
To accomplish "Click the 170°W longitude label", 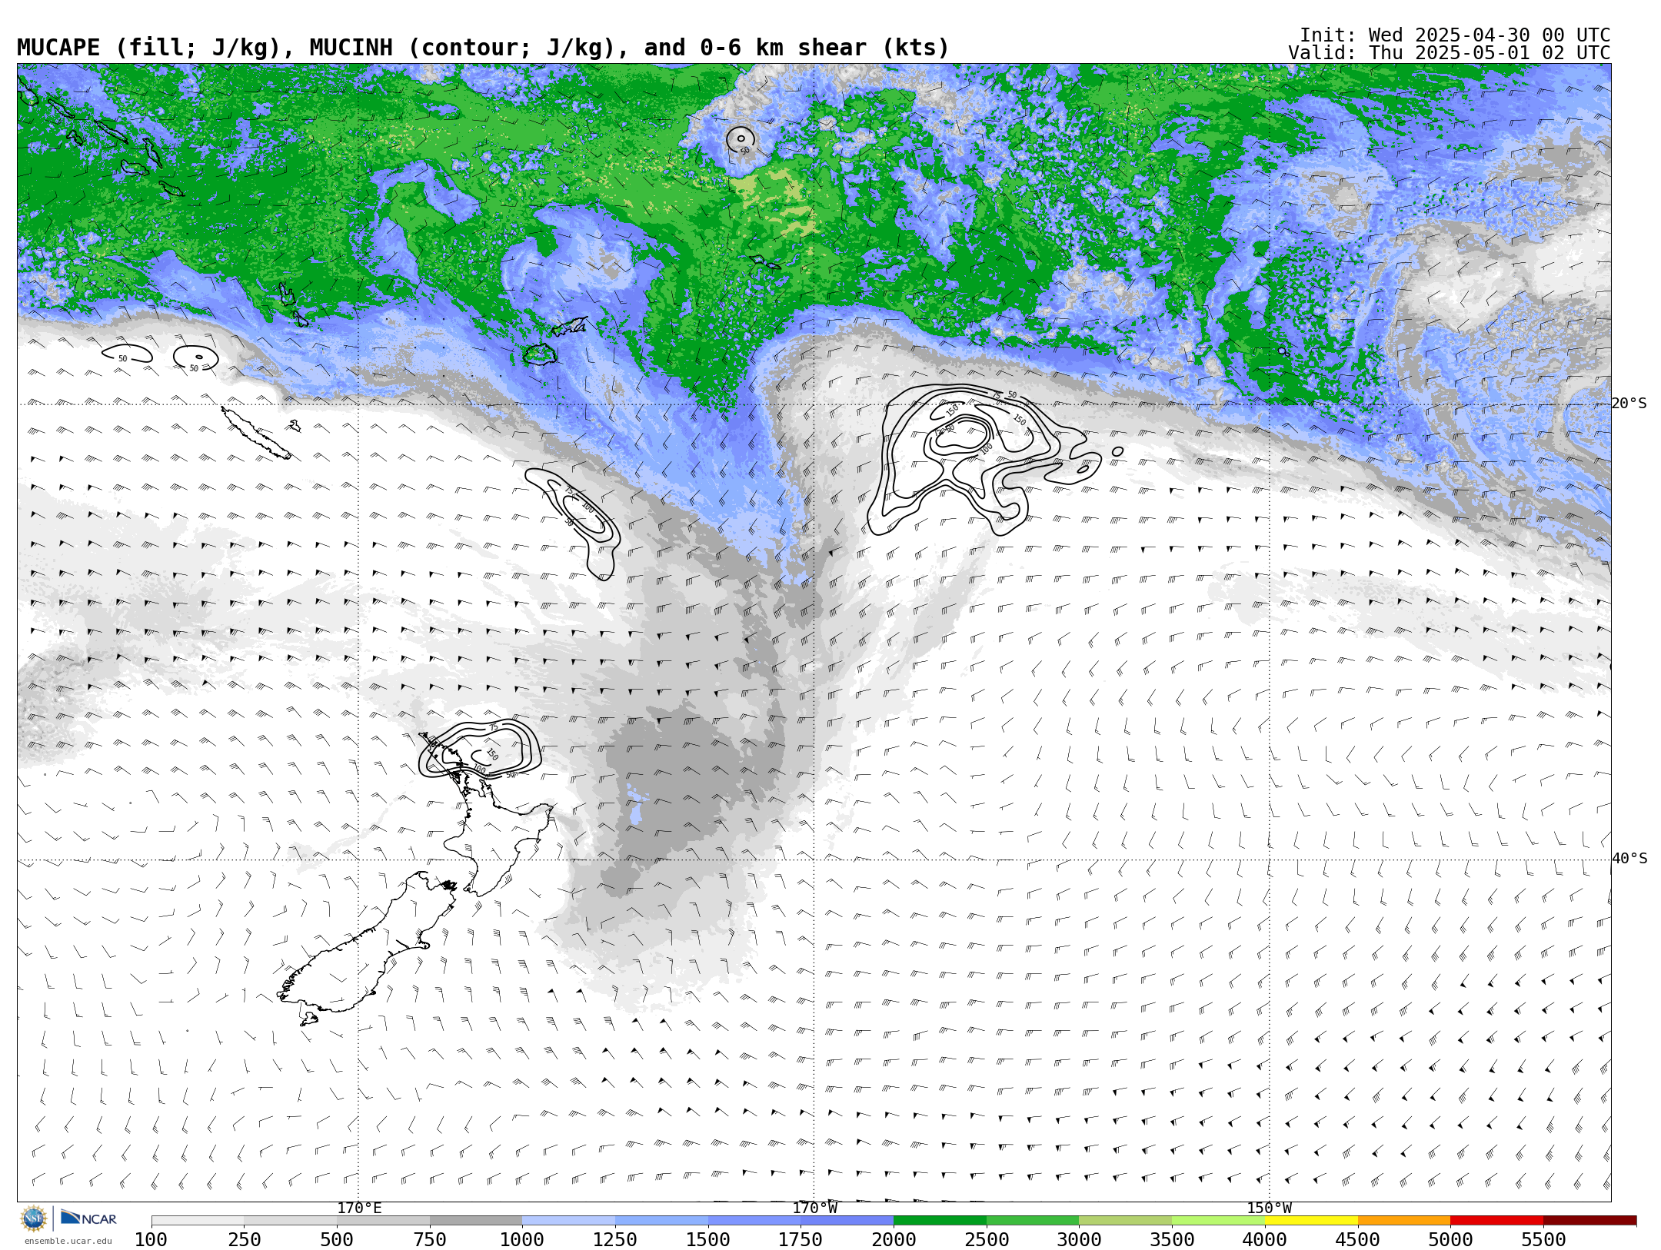I will click(815, 1208).
